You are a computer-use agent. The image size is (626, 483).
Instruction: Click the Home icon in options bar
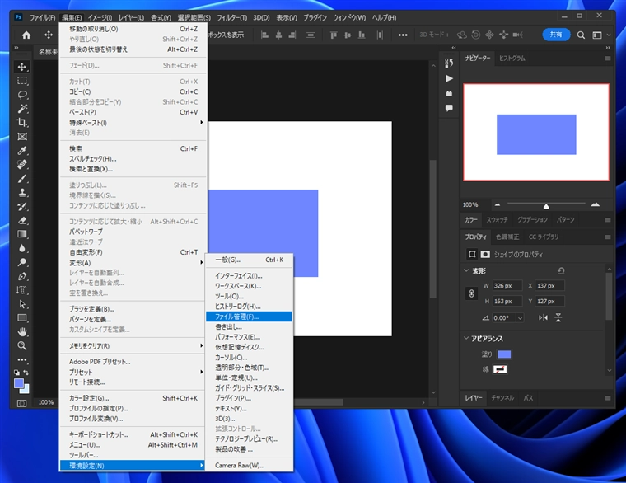(26, 35)
